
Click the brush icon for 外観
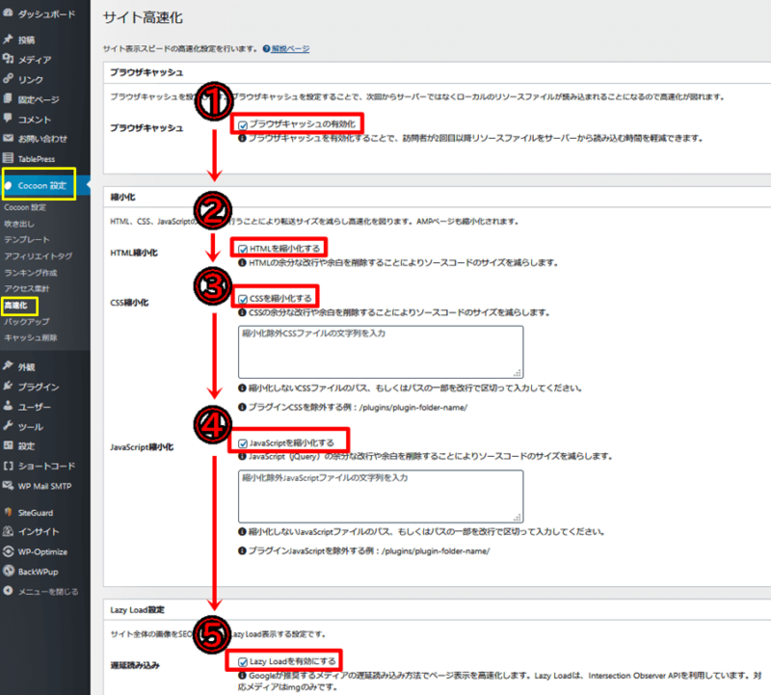[x=8, y=366]
